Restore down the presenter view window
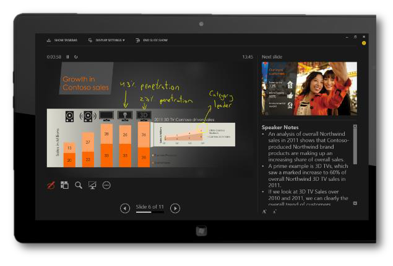The height and width of the screenshot is (266, 393). 355,37
